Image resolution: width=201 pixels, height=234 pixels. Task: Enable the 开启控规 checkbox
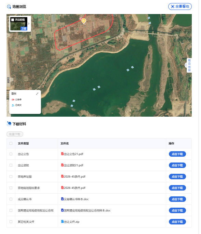(x=13, y=20)
